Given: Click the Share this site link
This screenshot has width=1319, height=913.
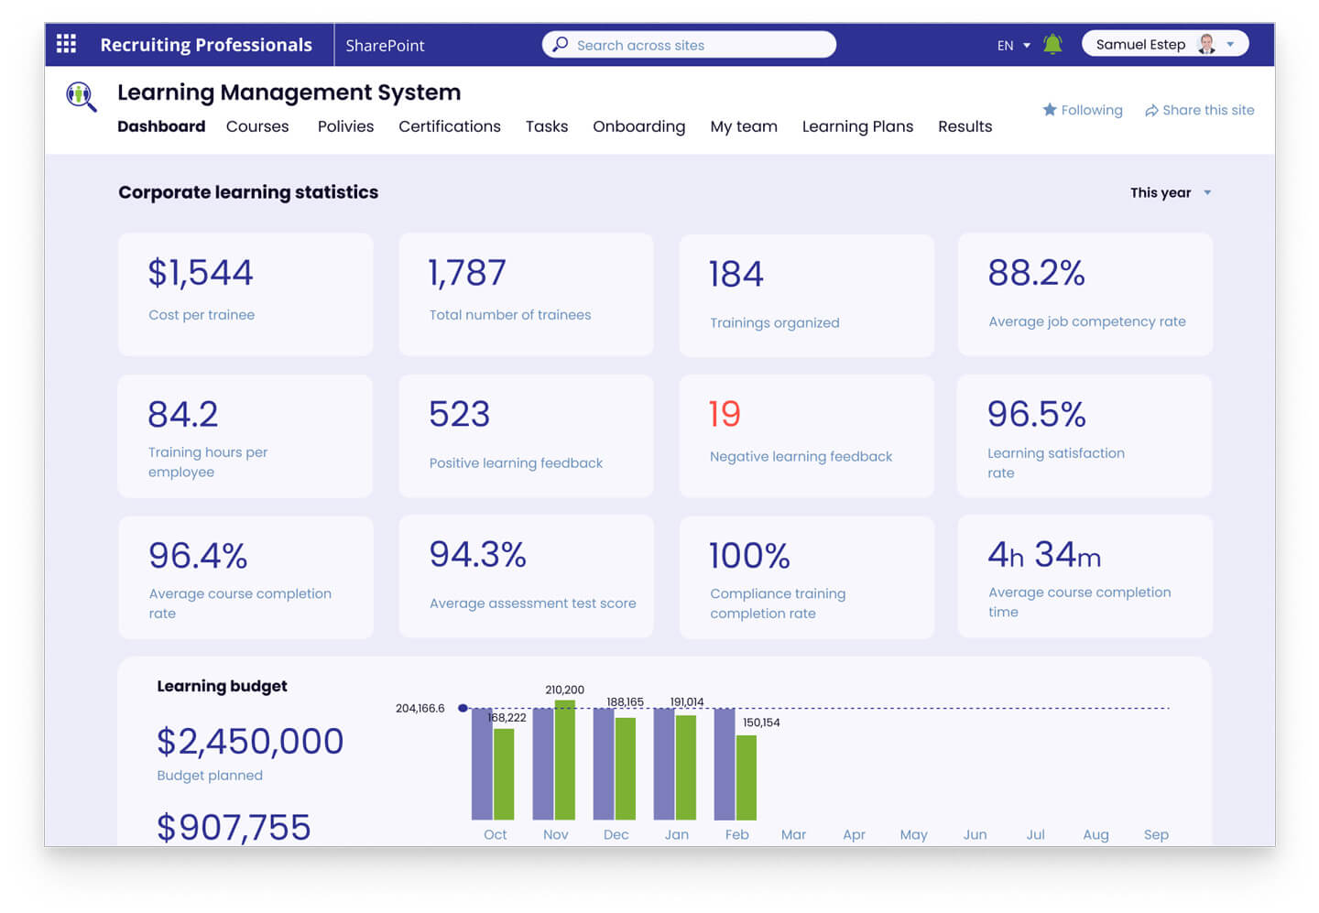Looking at the screenshot, I should 1207,110.
